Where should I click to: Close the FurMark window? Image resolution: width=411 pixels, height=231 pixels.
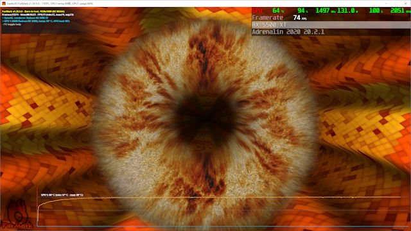click(x=406, y=3)
